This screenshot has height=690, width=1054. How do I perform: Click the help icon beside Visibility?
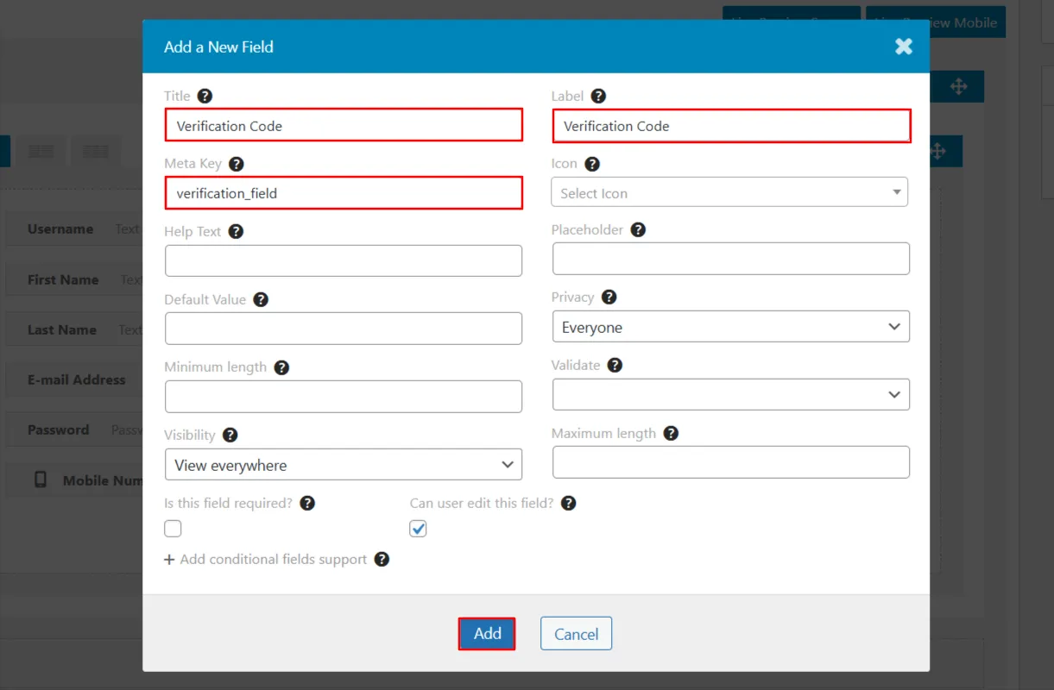pos(230,435)
